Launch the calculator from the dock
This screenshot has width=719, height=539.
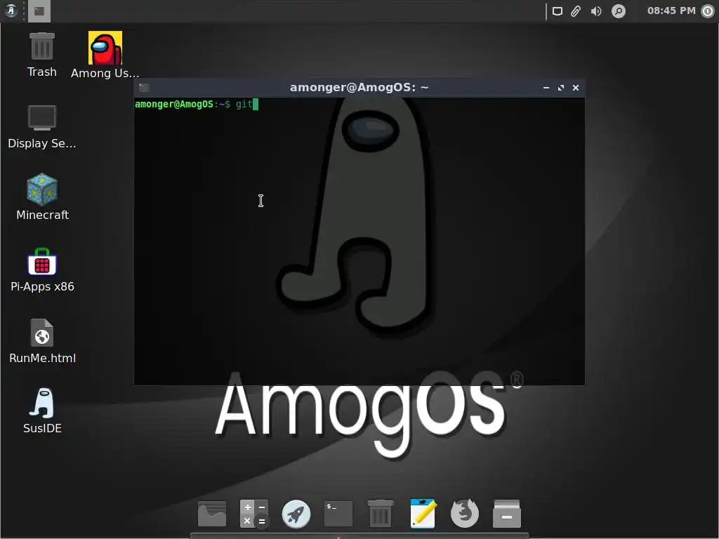[254, 513]
